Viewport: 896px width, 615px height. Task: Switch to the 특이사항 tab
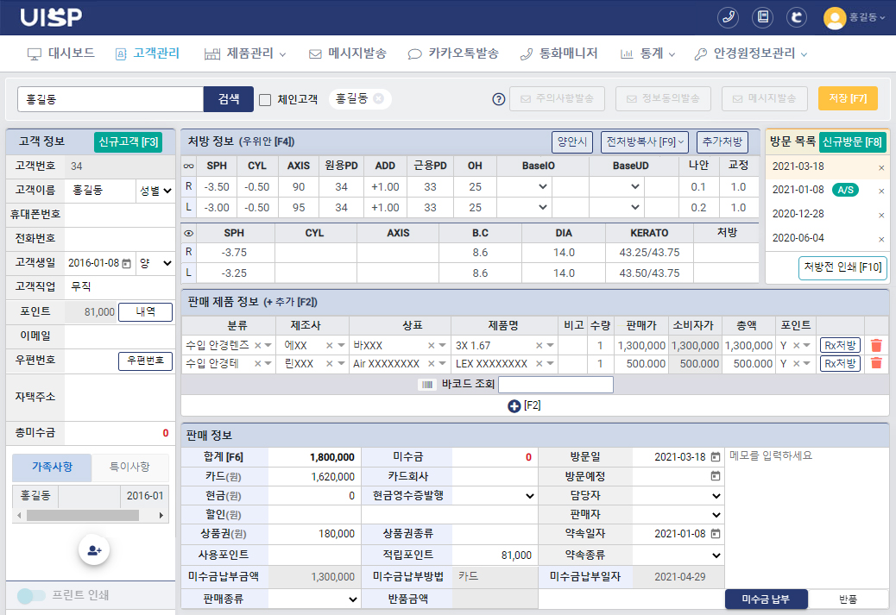tap(129, 468)
